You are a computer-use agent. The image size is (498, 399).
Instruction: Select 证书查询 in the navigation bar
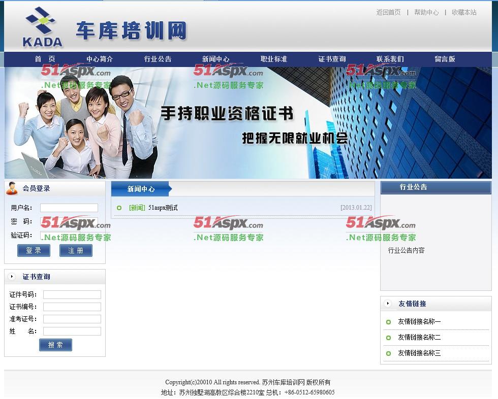click(332, 59)
